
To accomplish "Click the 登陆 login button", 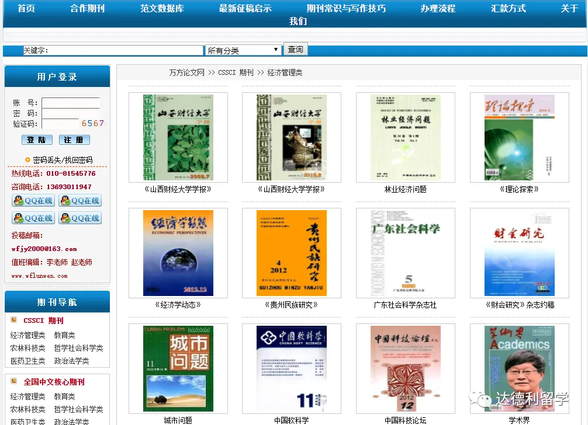I will tap(37, 140).
